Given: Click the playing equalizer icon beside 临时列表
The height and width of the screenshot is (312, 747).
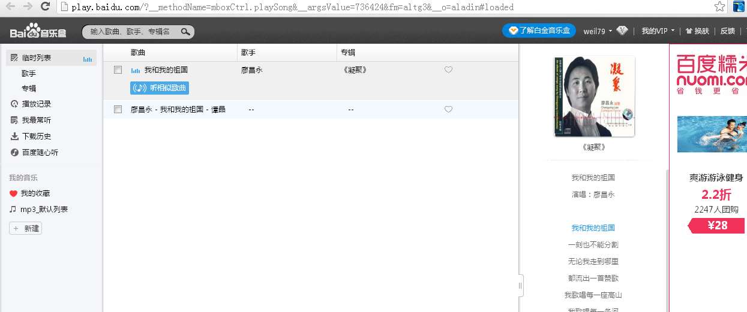Looking at the screenshot, I should click(x=88, y=59).
